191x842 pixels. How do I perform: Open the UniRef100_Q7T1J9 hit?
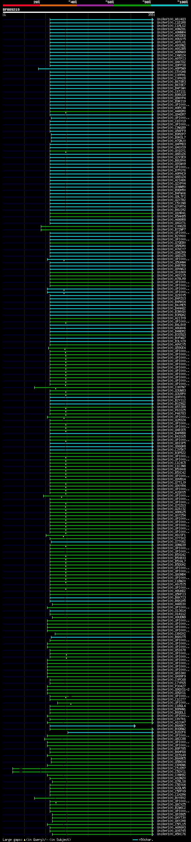coord(171,483)
